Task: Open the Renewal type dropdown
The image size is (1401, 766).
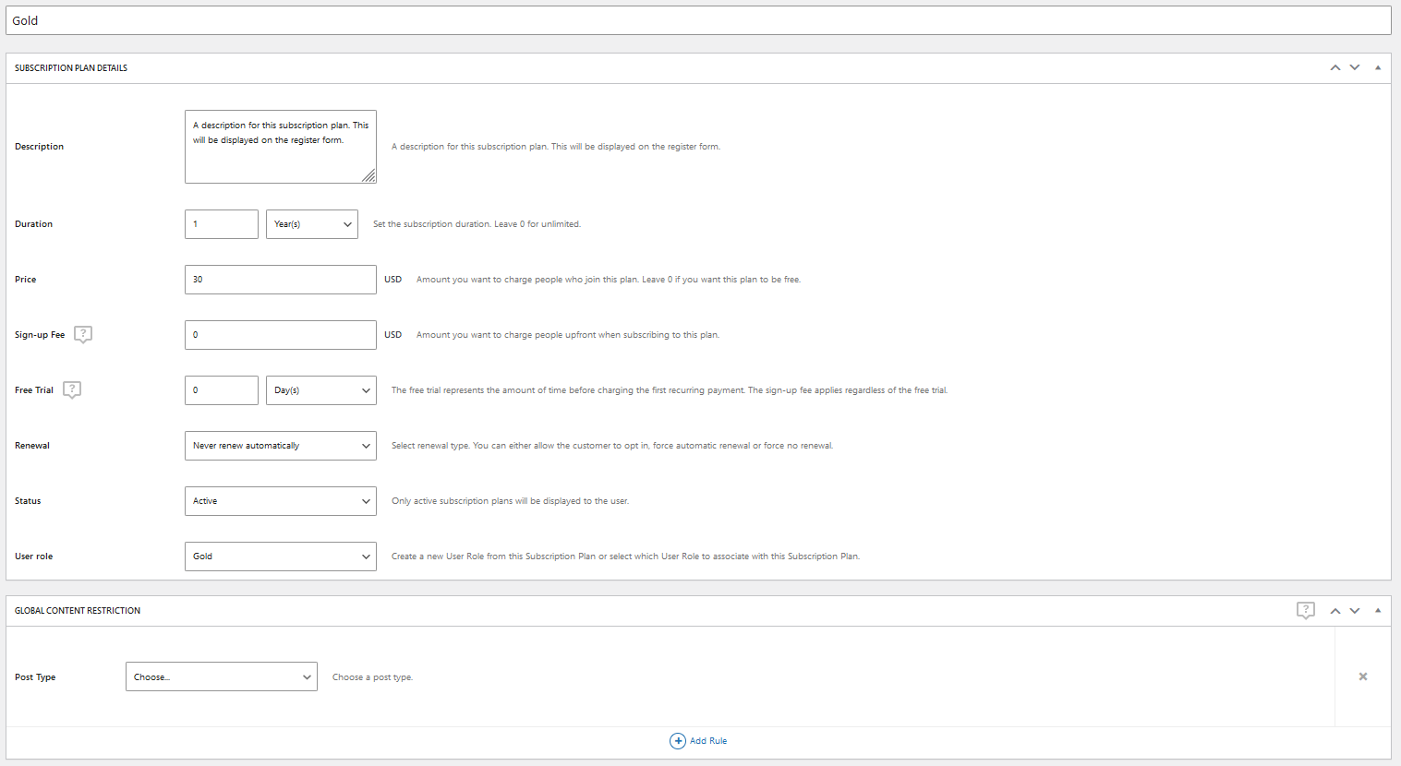Action: pos(280,446)
